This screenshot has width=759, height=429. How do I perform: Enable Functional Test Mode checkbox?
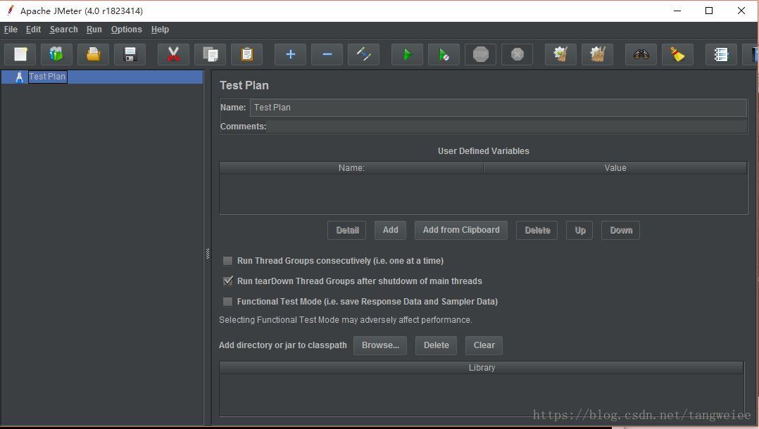[x=227, y=302]
